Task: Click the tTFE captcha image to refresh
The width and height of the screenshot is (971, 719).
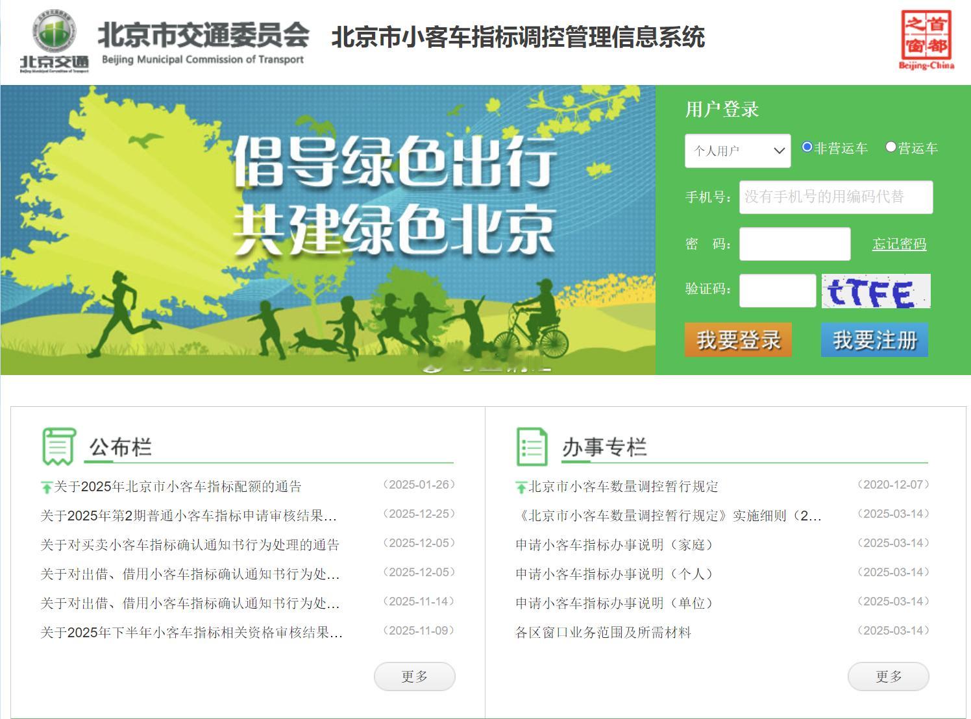Action: click(876, 291)
